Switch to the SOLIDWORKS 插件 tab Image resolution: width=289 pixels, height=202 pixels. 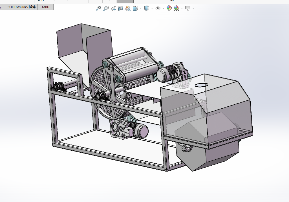click(x=21, y=7)
